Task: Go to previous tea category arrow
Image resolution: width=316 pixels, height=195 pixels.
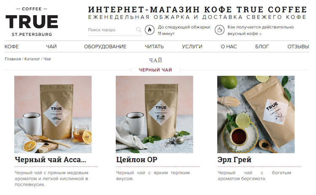Action: (131, 70)
